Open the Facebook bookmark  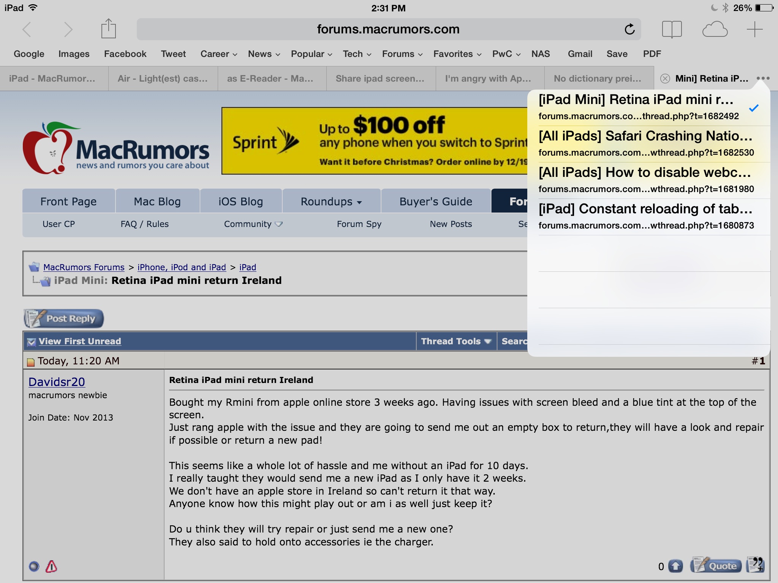[125, 54]
